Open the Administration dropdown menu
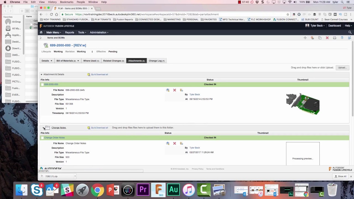Image resolution: width=354 pixels, height=199 pixels. point(99,32)
